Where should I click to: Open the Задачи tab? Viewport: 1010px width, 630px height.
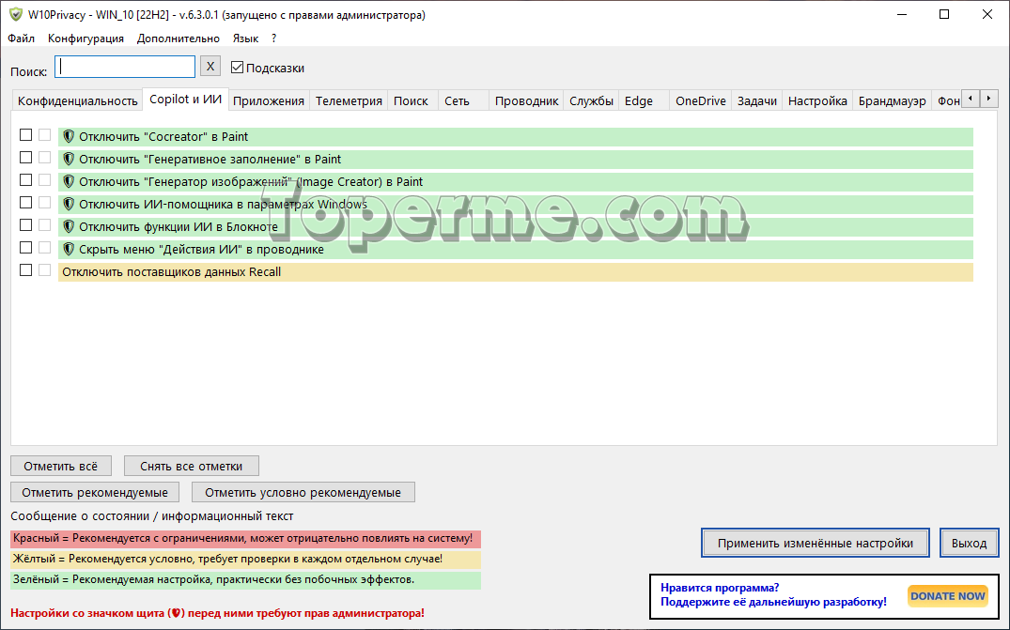point(757,101)
